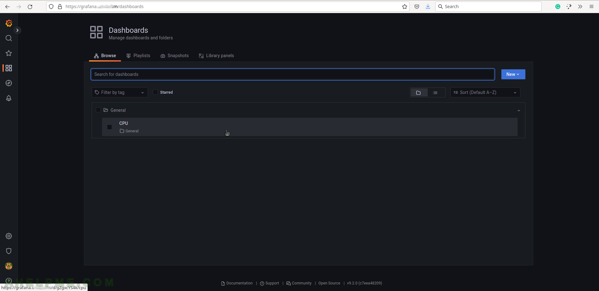This screenshot has width=599, height=291.
Task: Switch to the Playlists tab
Action: [x=138, y=56]
